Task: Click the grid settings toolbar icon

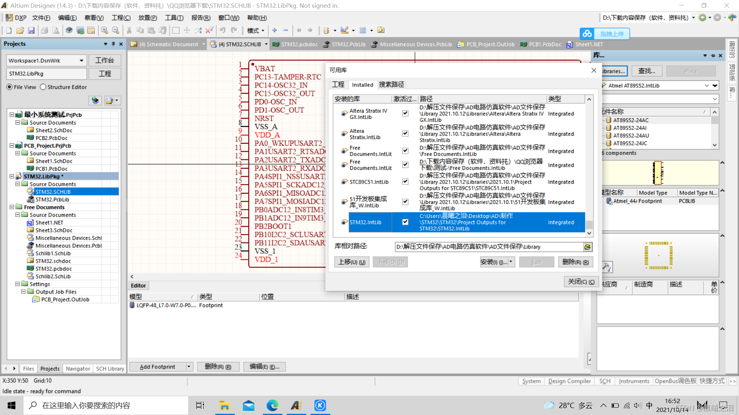Action: tap(363, 30)
